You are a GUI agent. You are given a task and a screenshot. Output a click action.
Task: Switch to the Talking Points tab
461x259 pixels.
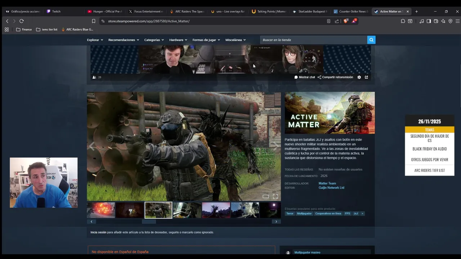[x=269, y=12]
